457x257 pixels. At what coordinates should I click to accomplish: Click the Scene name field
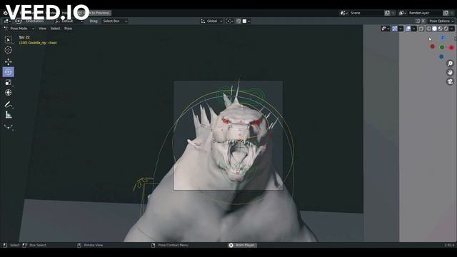tap(366, 13)
